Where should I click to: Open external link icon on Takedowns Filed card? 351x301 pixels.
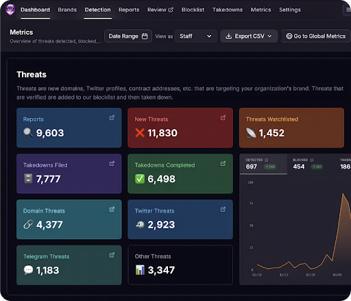tap(112, 164)
